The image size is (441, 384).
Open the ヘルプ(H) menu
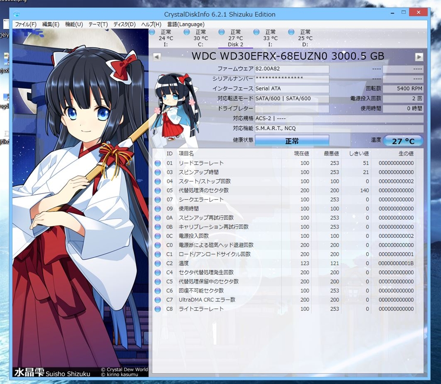click(x=151, y=25)
